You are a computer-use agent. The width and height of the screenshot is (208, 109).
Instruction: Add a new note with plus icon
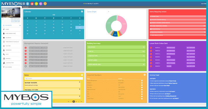[82, 75]
